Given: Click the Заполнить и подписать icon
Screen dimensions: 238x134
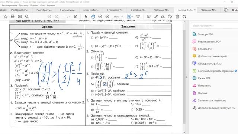Looking at the screenshot, I should pos(194,100).
